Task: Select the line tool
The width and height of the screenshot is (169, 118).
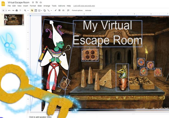Action: tap(48, 10)
